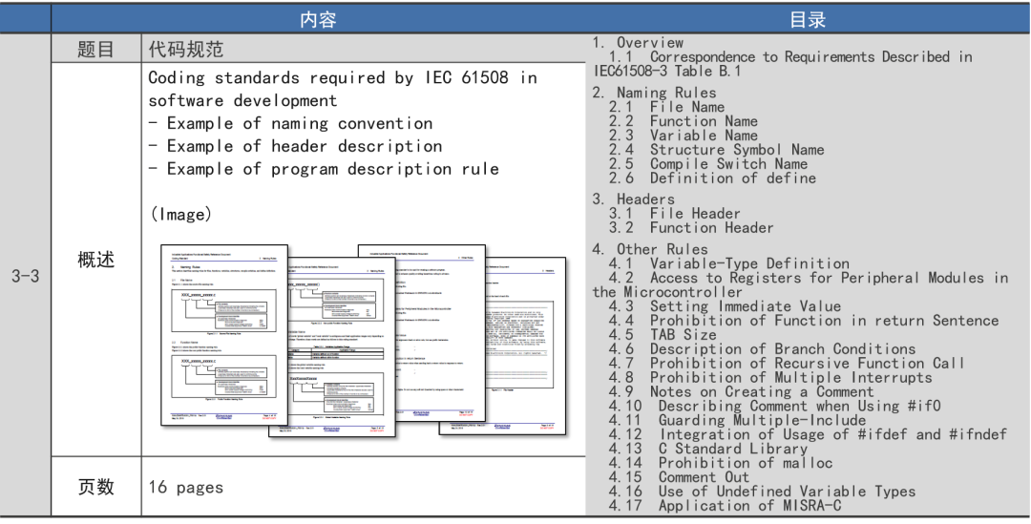Click the 16 pages cell
Viewport: 1031px width, 524px height.
(x=186, y=487)
